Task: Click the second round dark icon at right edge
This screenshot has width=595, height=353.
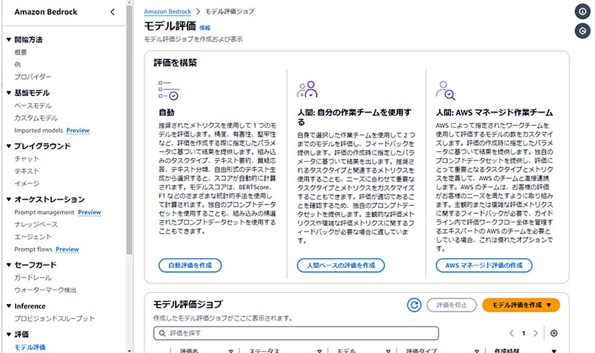Action: click(582, 30)
